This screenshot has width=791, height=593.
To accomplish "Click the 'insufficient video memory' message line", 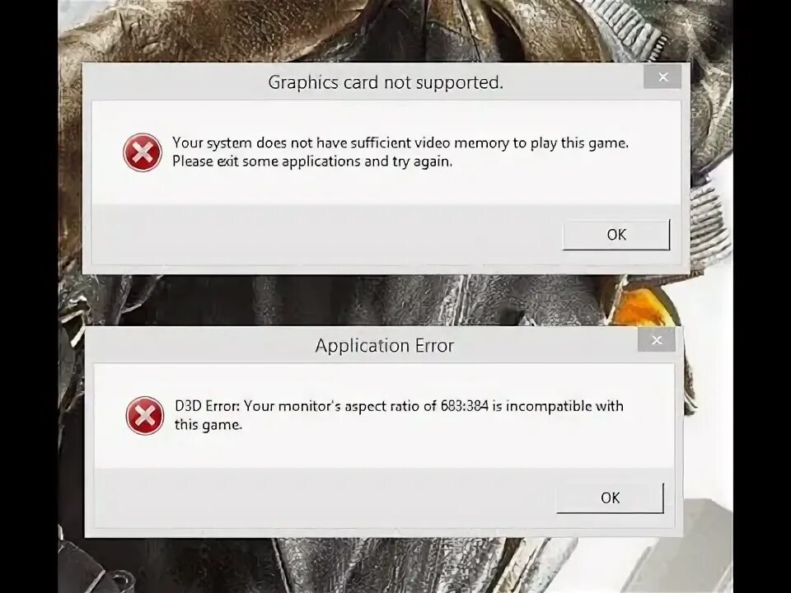I will (400, 143).
